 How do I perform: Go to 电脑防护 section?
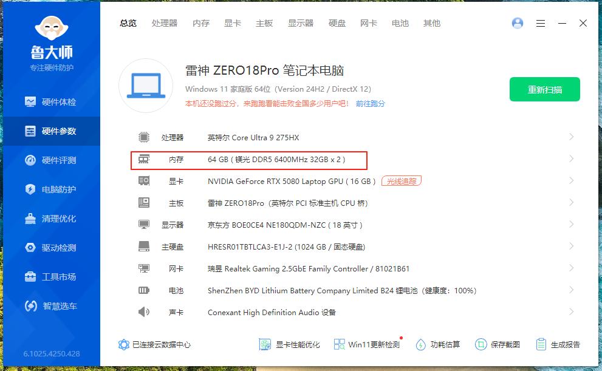point(50,189)
